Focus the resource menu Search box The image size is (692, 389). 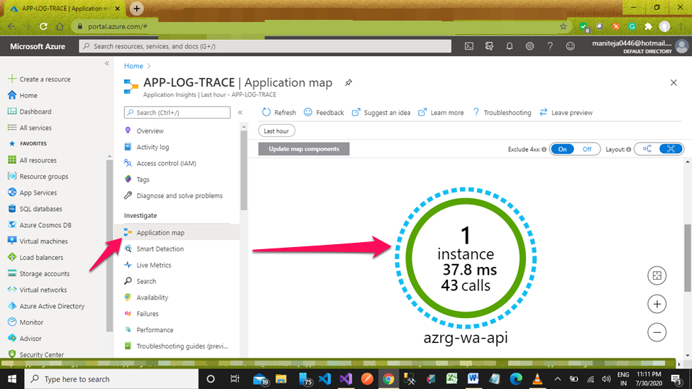(177, 113)
